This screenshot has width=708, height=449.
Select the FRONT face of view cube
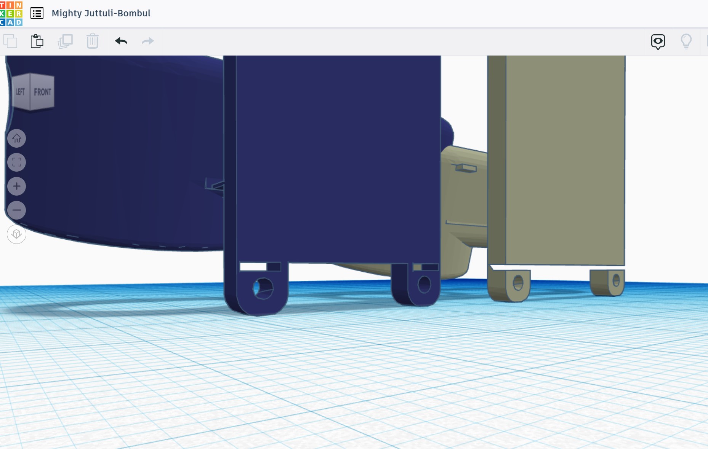[x=42, y=92]
